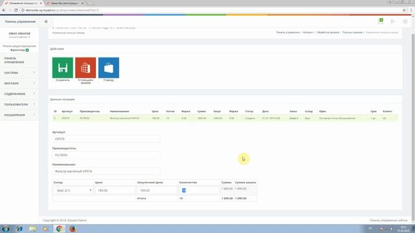
Task: Open Firefox from the taskbar
Action: 73,228
